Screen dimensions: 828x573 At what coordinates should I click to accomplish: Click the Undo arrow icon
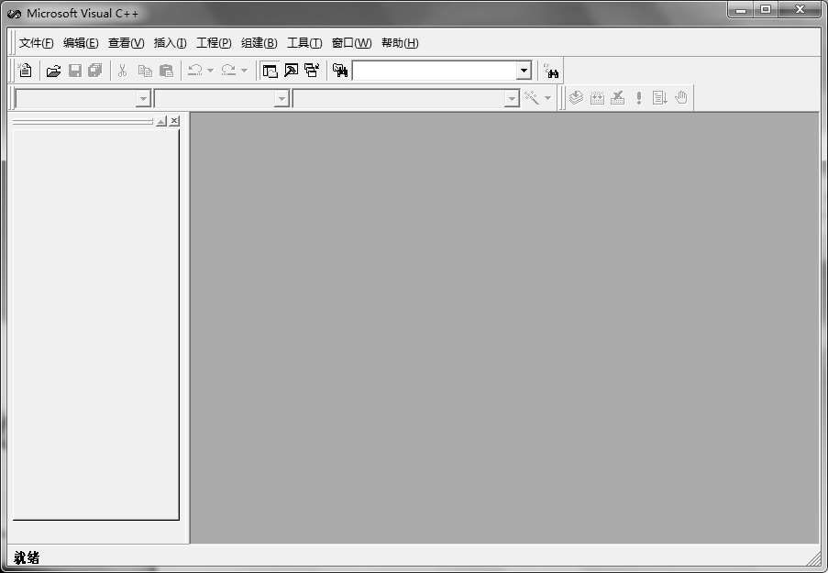195,71
